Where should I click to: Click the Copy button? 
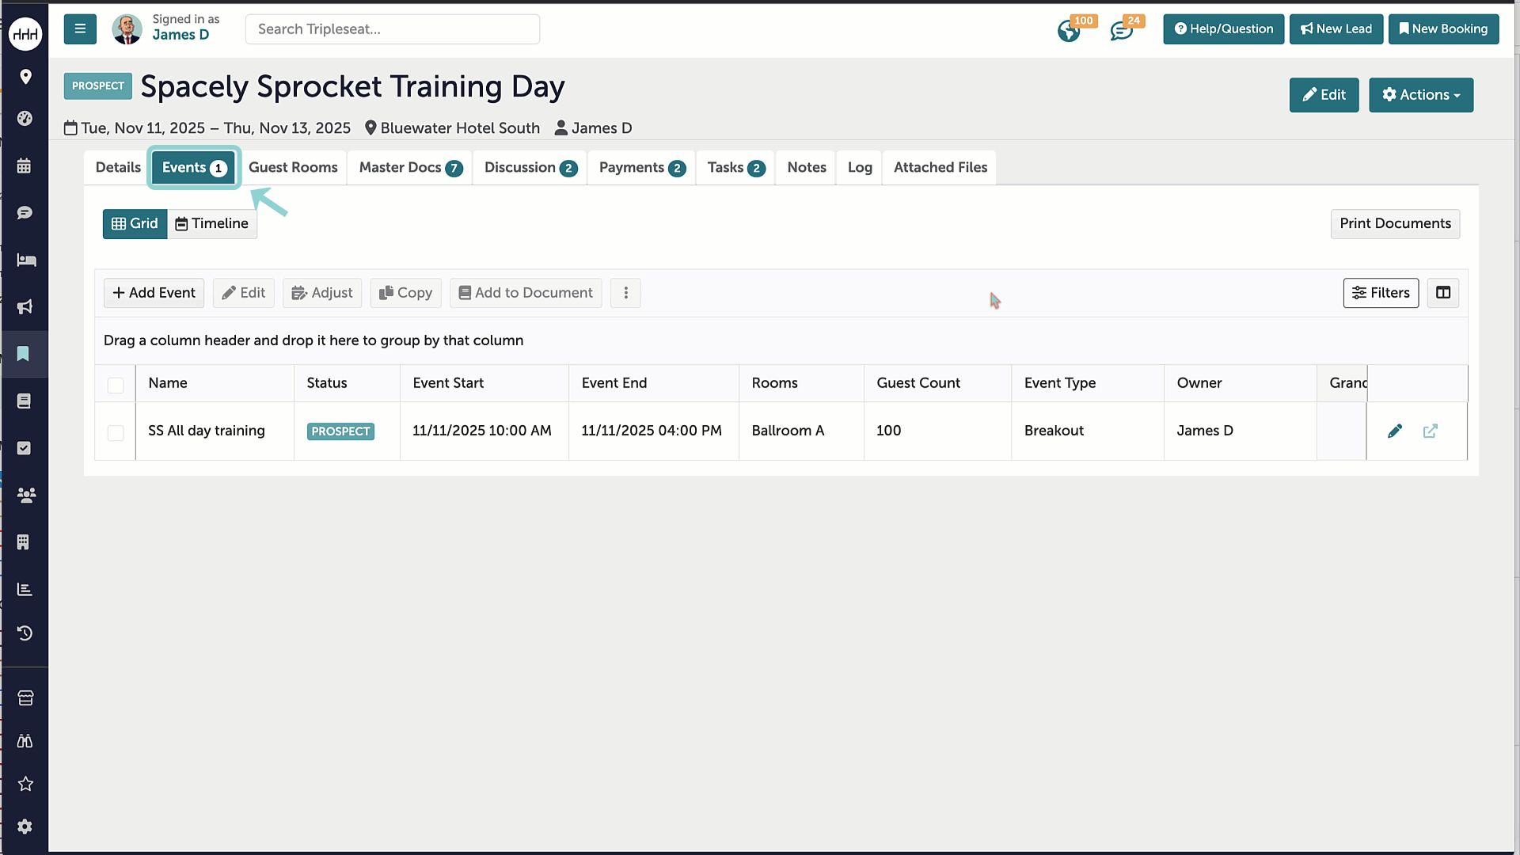[x=405, y=293]
